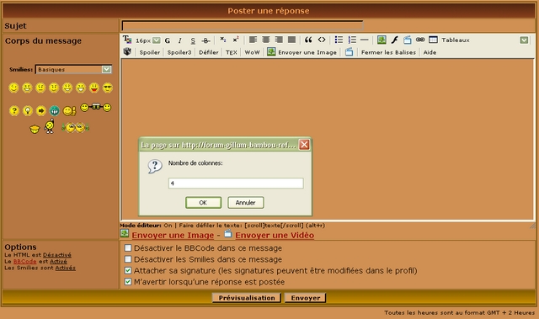Insert a horizontal rule line

pyautogui.click(x=365, y=40)
